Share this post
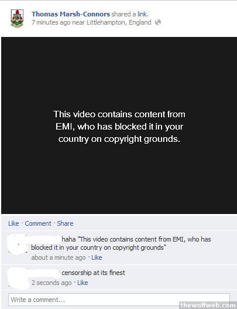 [65, 223]
